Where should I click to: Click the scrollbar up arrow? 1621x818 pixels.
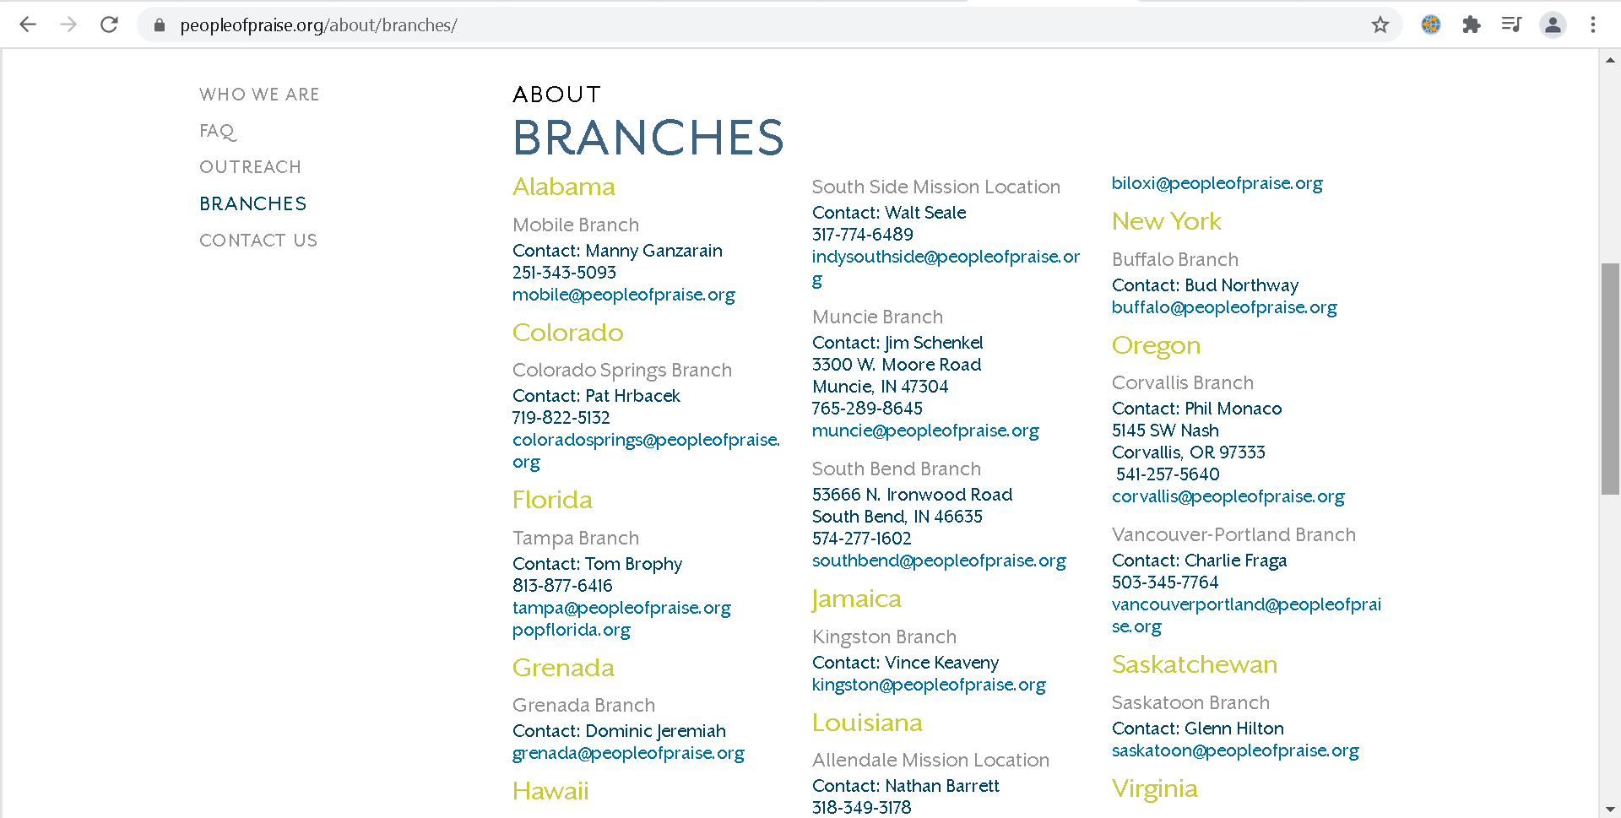click(x=1610, y=59)
